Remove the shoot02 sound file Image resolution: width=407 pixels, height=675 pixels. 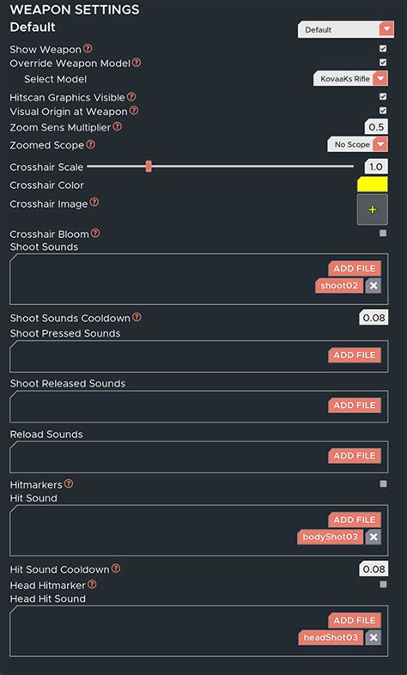[374, 285]
